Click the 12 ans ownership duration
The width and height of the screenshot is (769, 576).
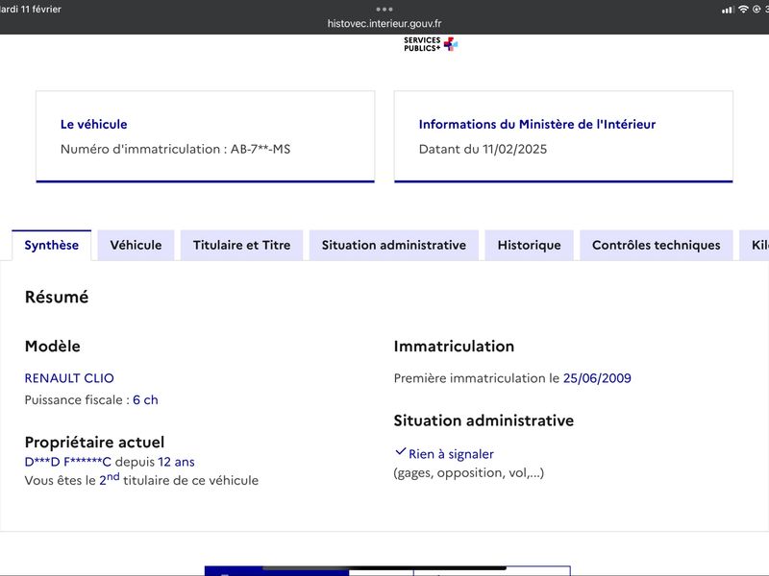pyautogui.click(x=176, y=462)
